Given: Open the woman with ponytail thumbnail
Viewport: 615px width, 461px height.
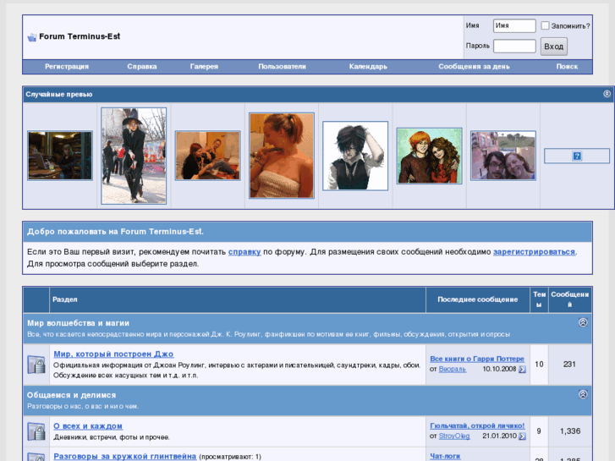Looking at the screenshot, I should (282, 156).
